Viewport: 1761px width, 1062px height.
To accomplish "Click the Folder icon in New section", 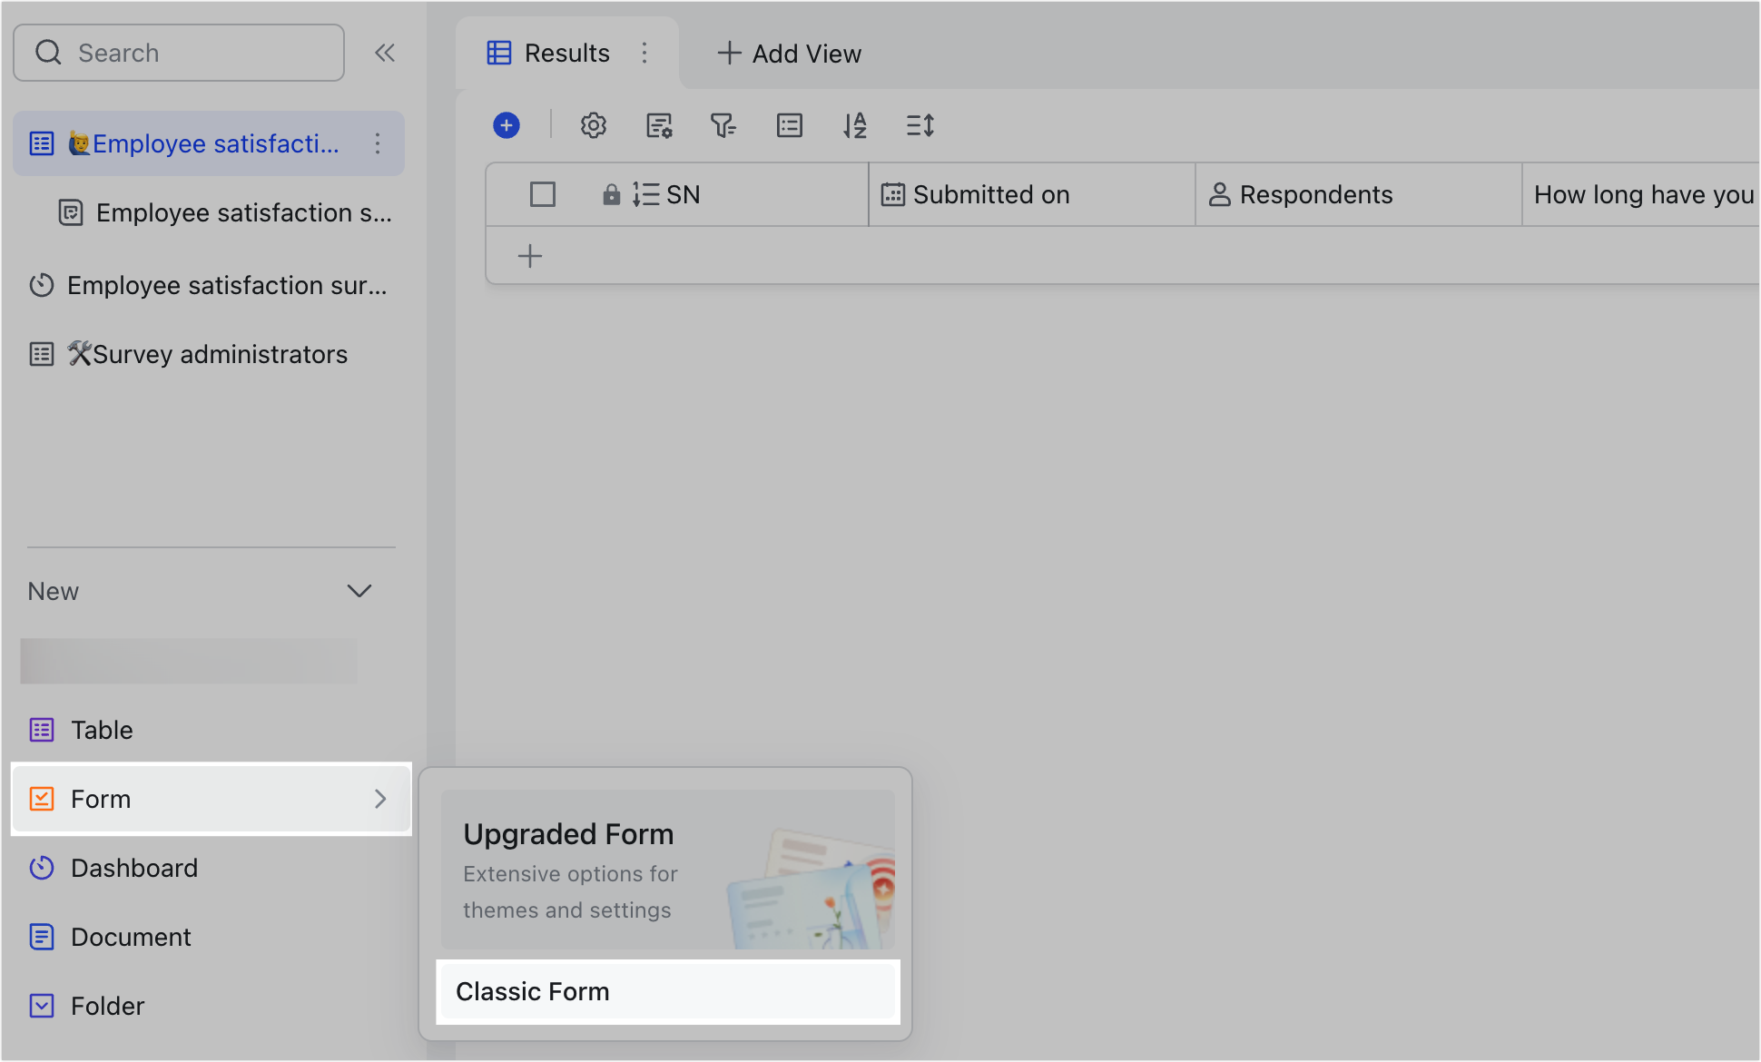I will click(x=42, y=1006).
